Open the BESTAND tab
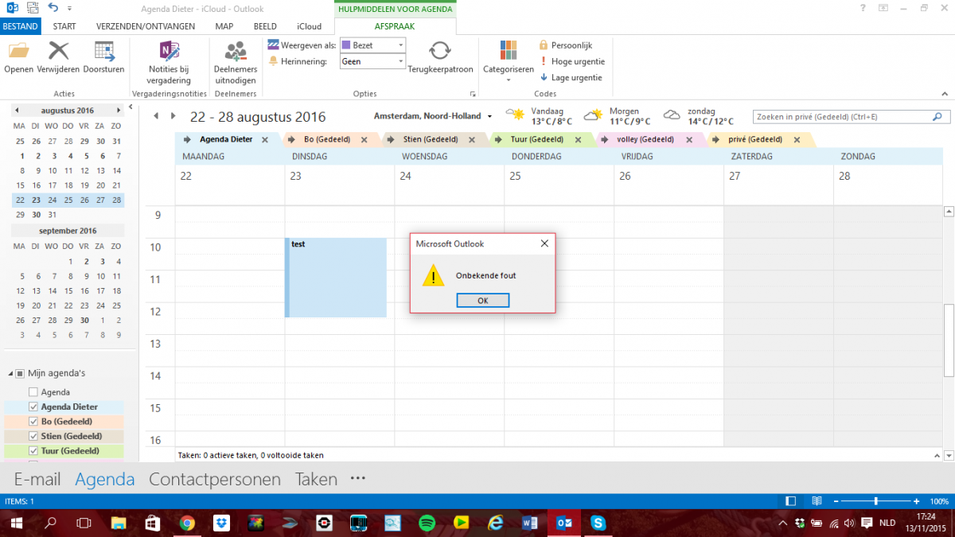The image size is (955, 537). click(x=19, y=26)
